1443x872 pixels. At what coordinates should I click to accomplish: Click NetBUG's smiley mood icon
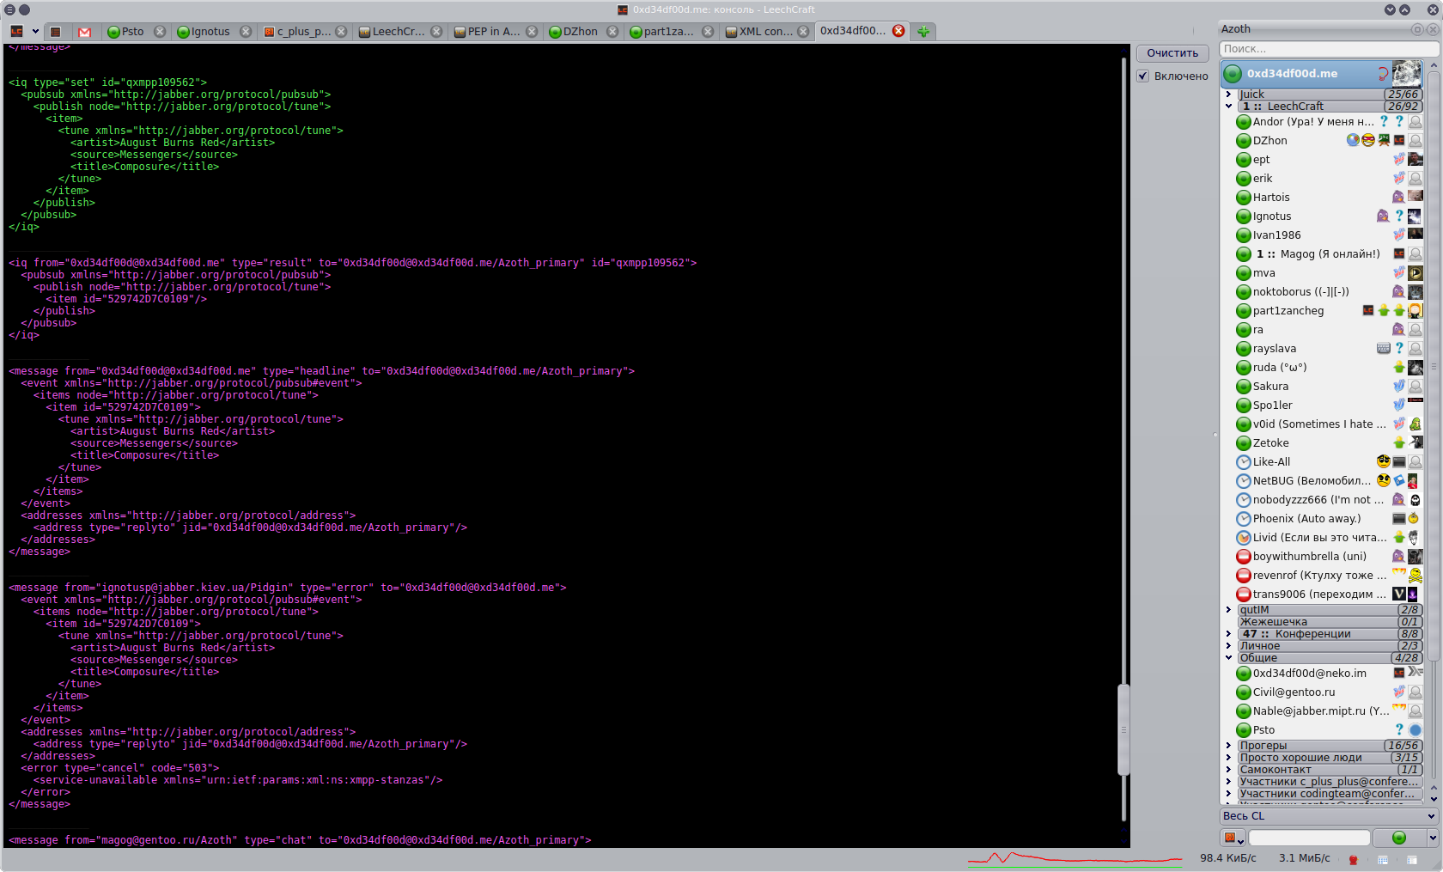(x=1383, y=481)
